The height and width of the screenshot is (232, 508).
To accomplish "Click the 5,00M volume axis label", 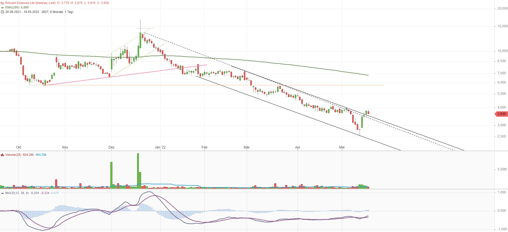I will click(x=502, y=169).
